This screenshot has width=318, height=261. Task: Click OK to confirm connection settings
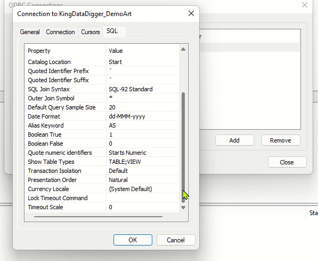click(x=133, y=240)
